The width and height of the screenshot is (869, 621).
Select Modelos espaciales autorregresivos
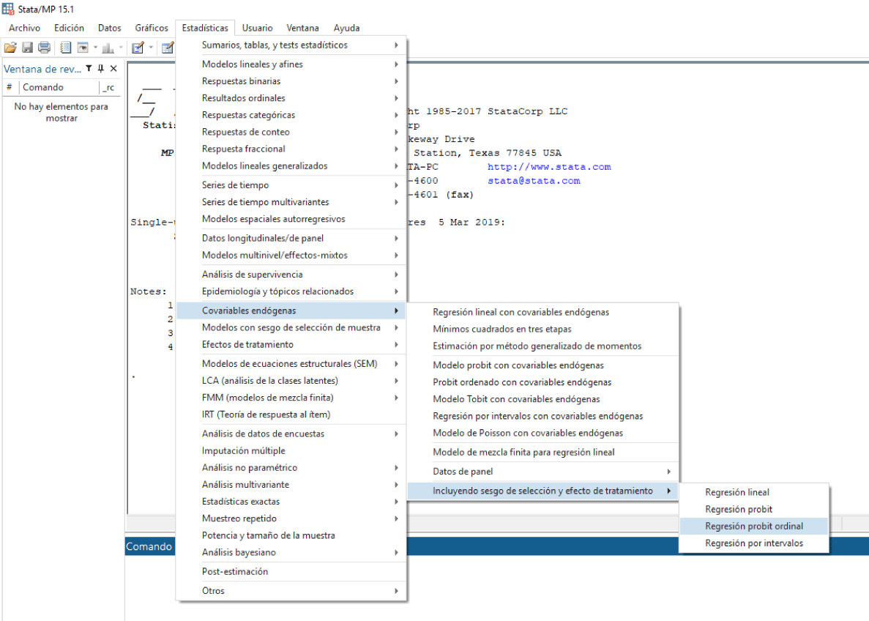click(x=291, y=219)
